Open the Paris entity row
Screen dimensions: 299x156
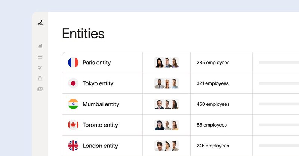pyautogui.click(x=181, y=63)
